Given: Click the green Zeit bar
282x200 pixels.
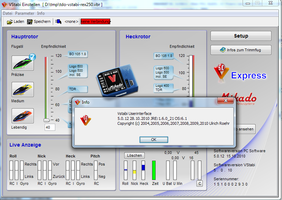Looking at the screenshot, I should point(154,170).
